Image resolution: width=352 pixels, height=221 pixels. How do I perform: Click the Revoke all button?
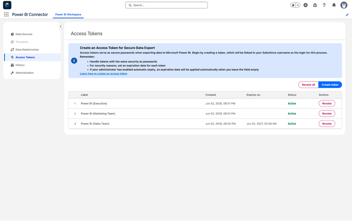308,85
